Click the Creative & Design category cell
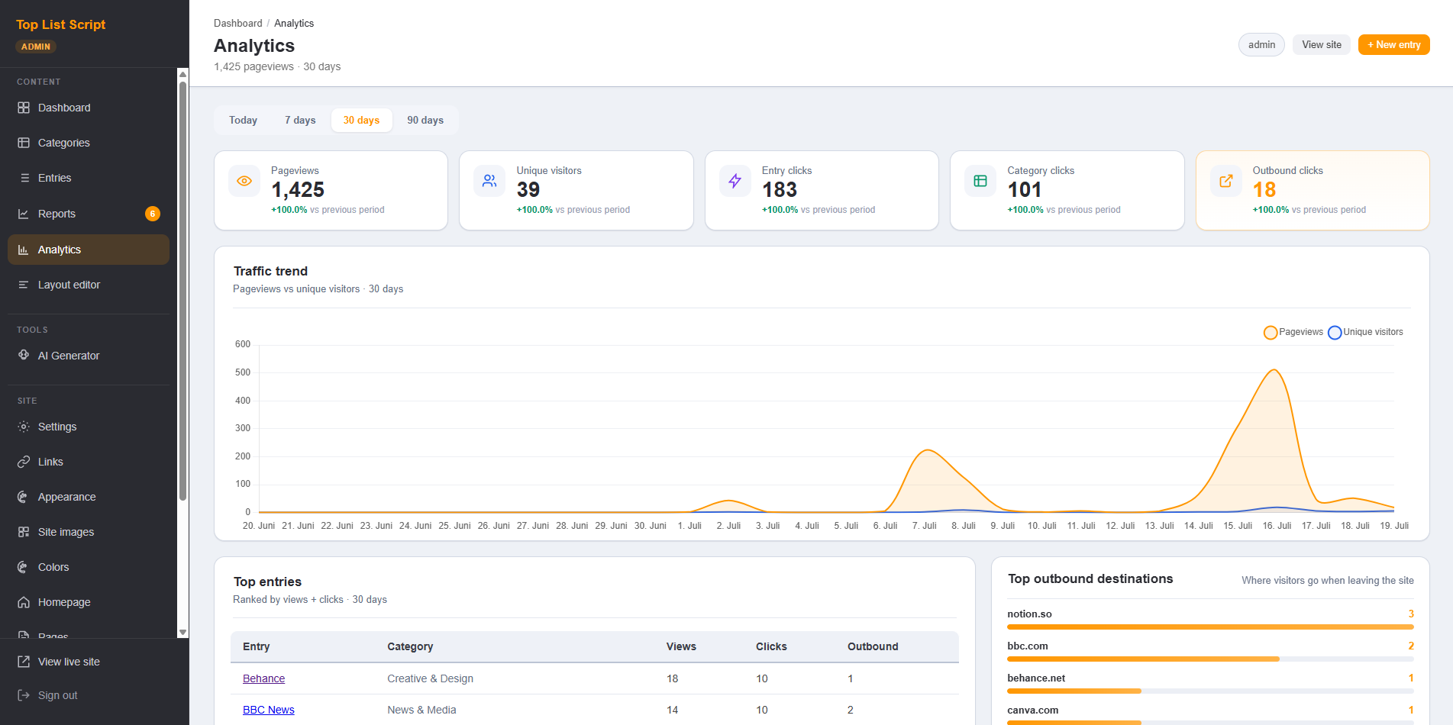 pyautogui.click(x=430, y=678)
